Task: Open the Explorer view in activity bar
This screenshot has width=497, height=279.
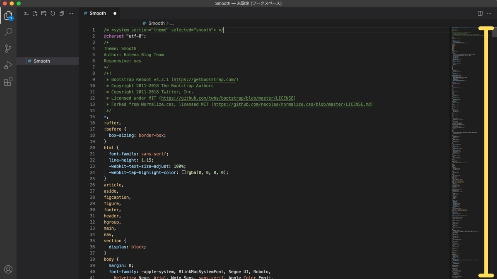Action: [x=8, y=16]
